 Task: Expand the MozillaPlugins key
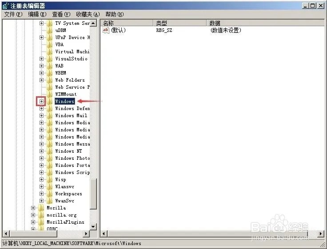33,222
